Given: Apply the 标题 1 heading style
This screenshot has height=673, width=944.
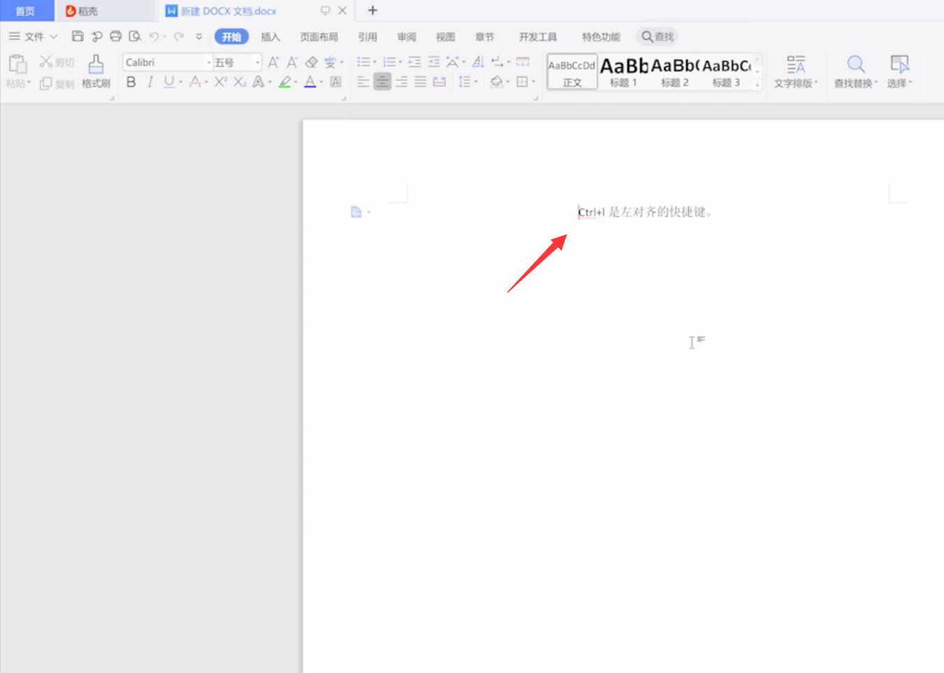Looking at the screenshot, I should pyautogui.click(x=624, y=72).
